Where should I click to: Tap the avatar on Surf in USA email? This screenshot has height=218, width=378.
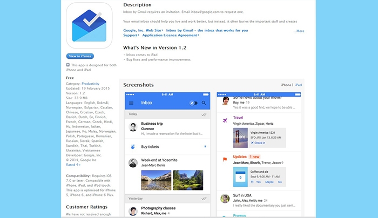coord(225,199)
